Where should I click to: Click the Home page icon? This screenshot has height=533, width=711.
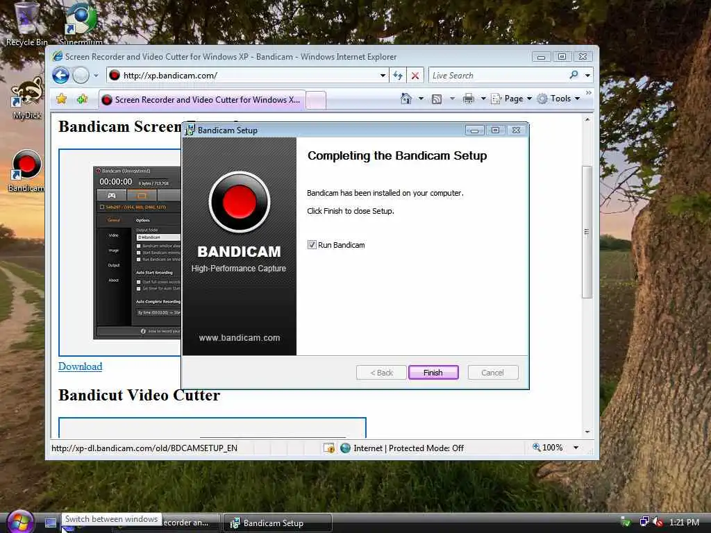point(406,99)
